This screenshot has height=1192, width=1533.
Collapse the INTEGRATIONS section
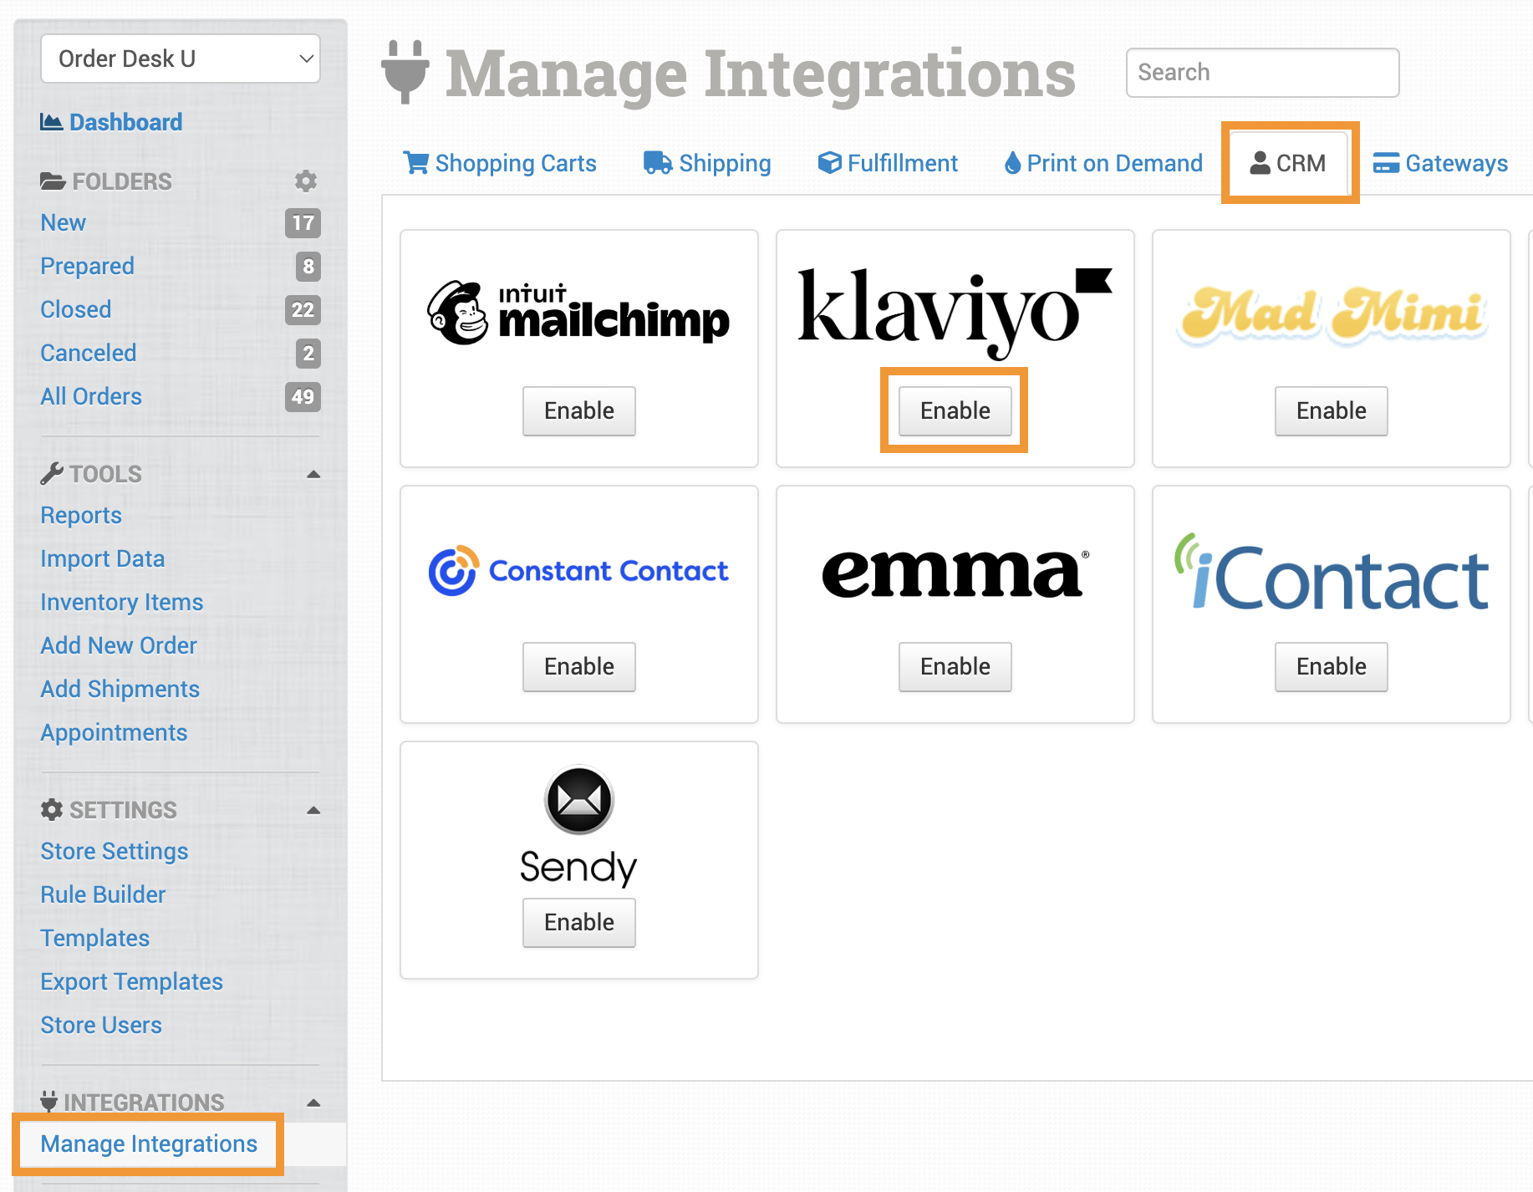click(313, 1103)
